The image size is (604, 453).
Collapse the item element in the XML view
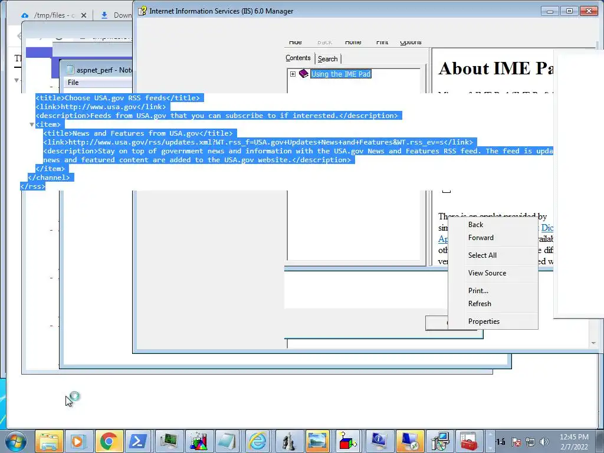[x=32, y=124]
